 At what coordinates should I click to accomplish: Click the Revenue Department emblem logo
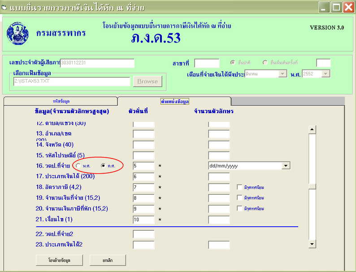[x=17, y=32]
